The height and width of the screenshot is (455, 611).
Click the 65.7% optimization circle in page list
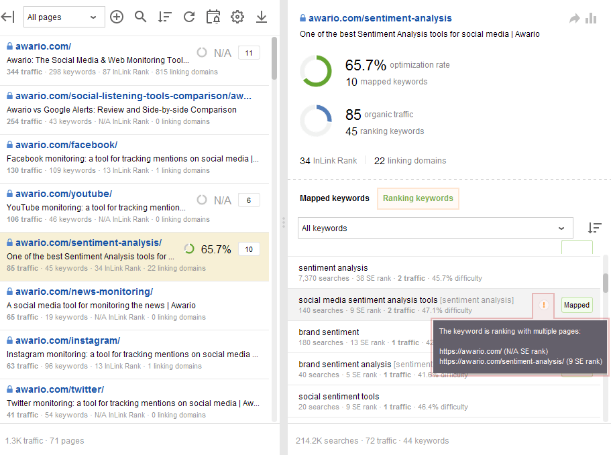click(x=189, y=249)
